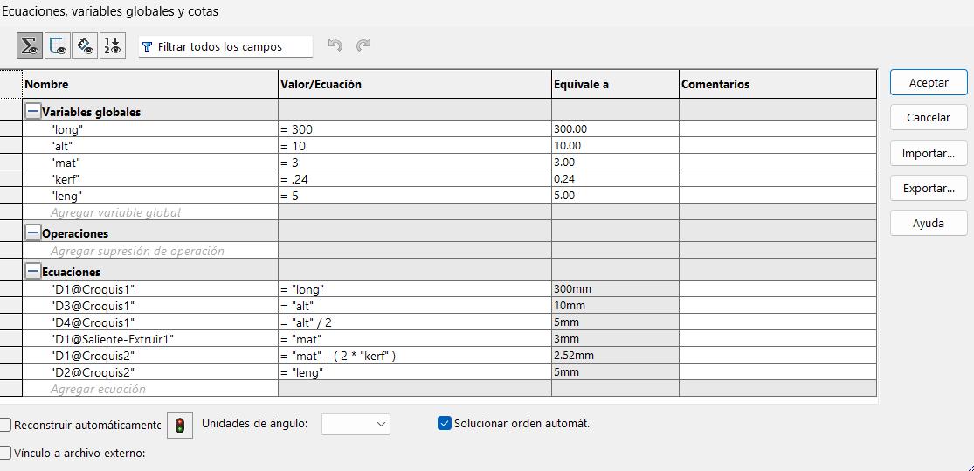Click the Aceptar button
This screenshot has width=974, height=471.
[929, 82]
